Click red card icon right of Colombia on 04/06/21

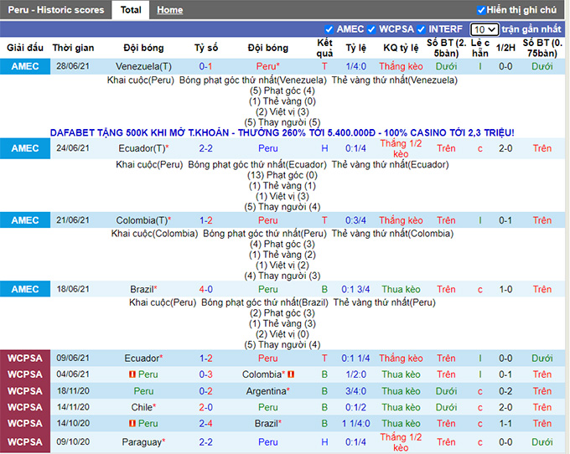pos(291,374)
